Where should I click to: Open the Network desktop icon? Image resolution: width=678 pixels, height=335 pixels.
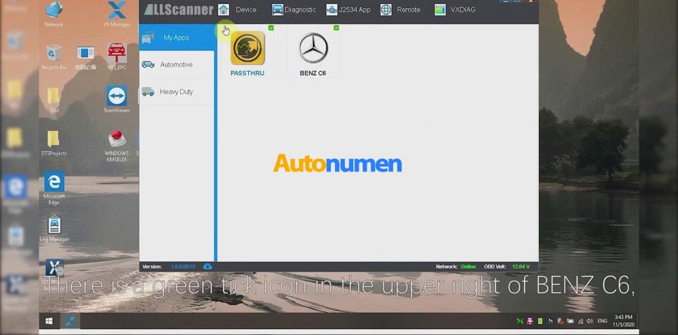coord(54,14)
